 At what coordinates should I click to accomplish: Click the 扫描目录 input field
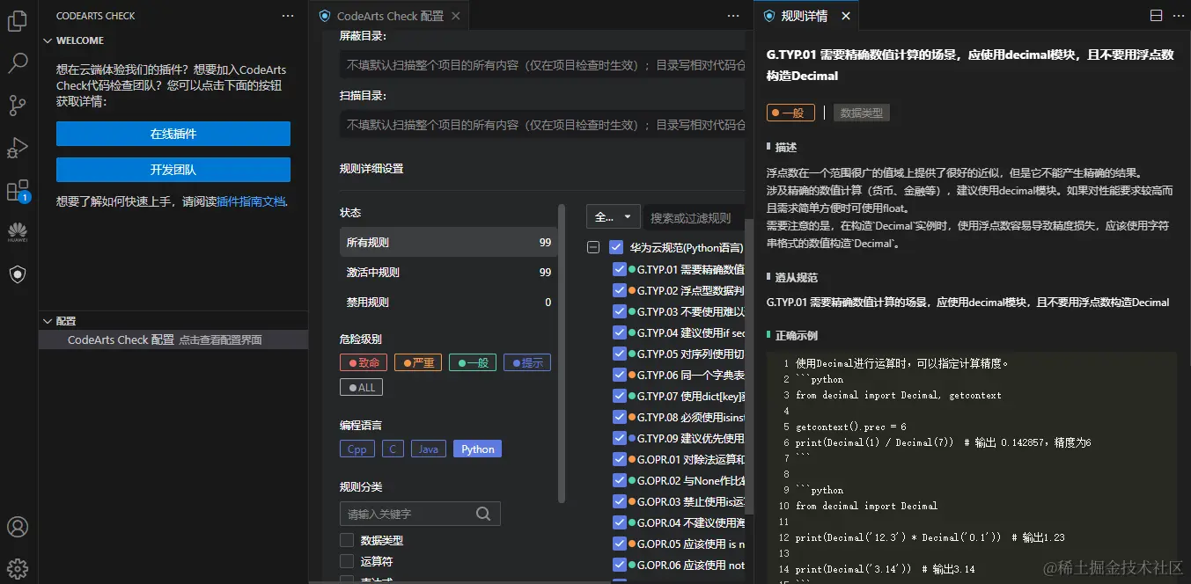click(542, 124)
